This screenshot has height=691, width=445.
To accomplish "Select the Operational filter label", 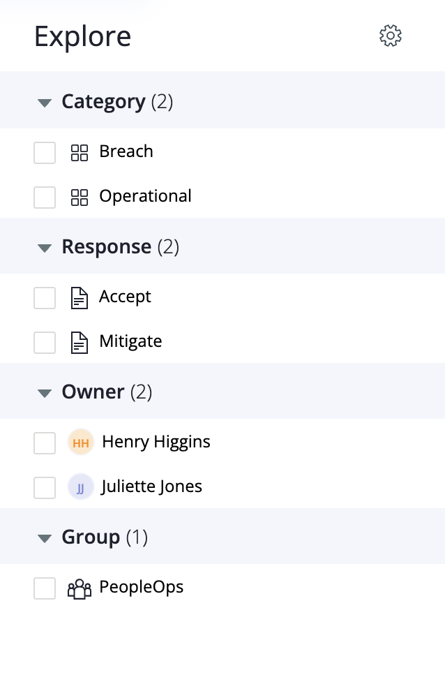I will pos(145,196).
